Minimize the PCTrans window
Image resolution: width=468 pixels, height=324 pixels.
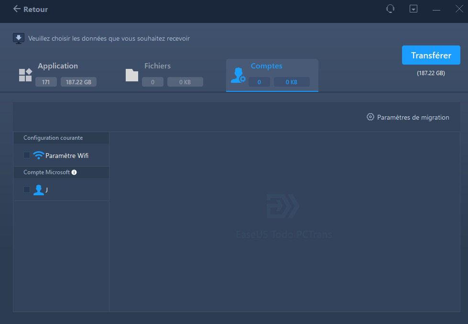click(x=436, y=10)
